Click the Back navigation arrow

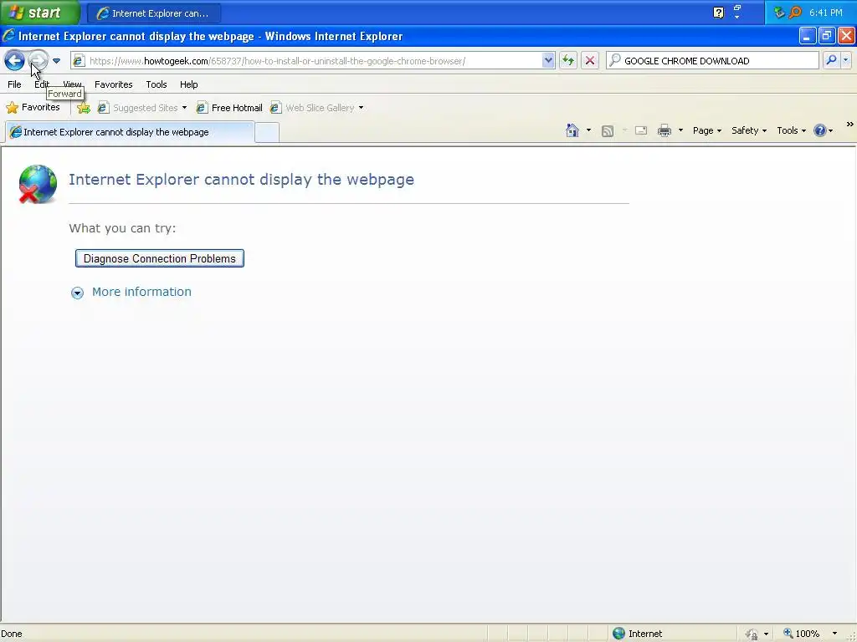[x=14, y=60]
